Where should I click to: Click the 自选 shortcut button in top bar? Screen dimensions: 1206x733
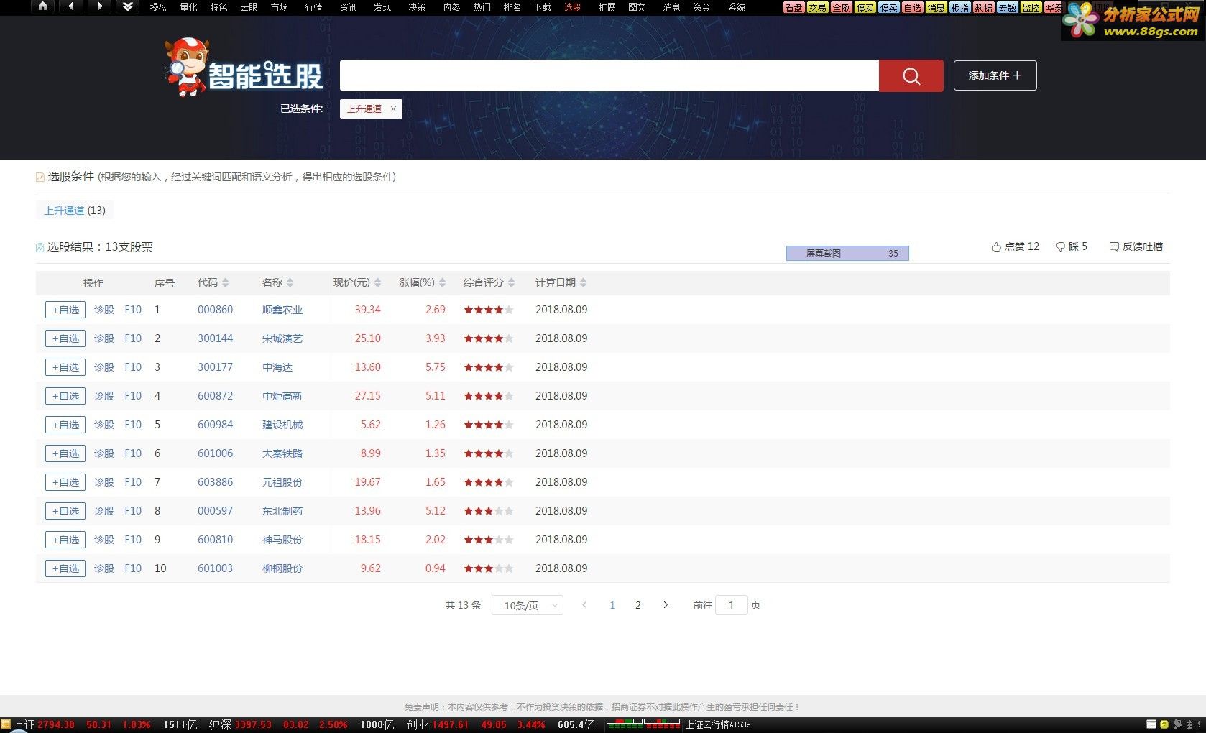pyautogui.click(x=912, y=7)
